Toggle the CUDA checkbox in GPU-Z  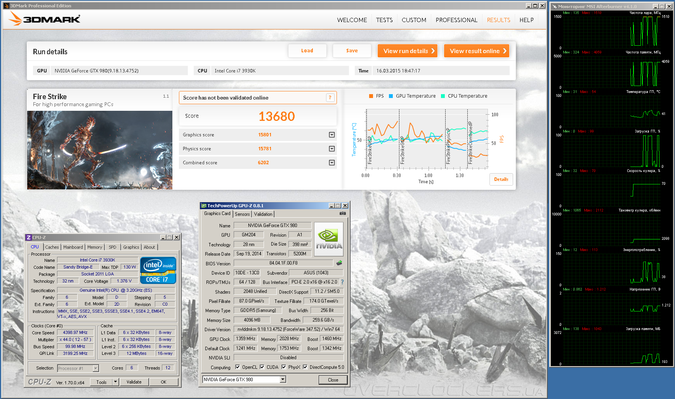click(x=262, y=367)
